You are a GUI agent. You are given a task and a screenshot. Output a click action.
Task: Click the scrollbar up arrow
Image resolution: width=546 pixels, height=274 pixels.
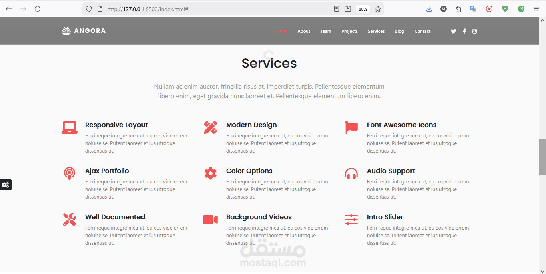pos(542,20)
